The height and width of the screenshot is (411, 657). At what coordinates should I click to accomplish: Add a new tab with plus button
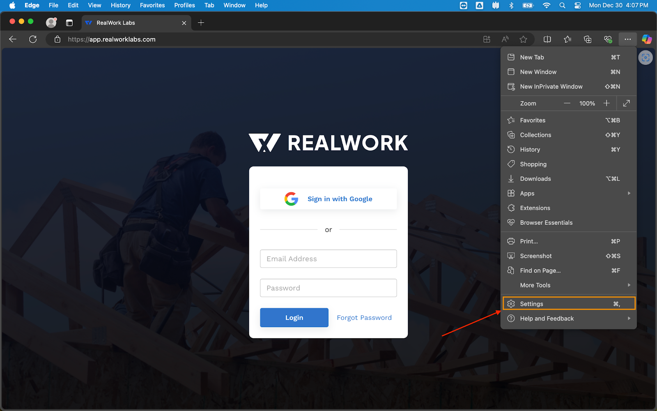(x=201, y=23)
